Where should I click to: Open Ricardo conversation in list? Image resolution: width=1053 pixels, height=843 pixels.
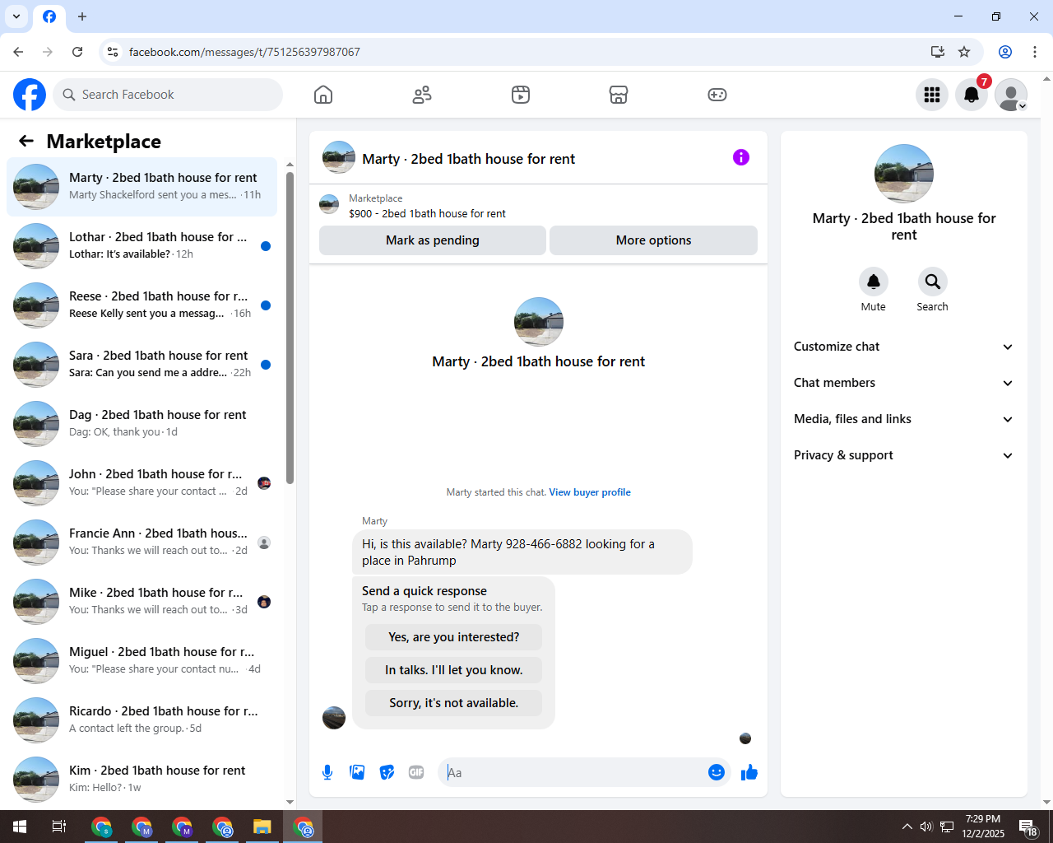pos(142,720)
